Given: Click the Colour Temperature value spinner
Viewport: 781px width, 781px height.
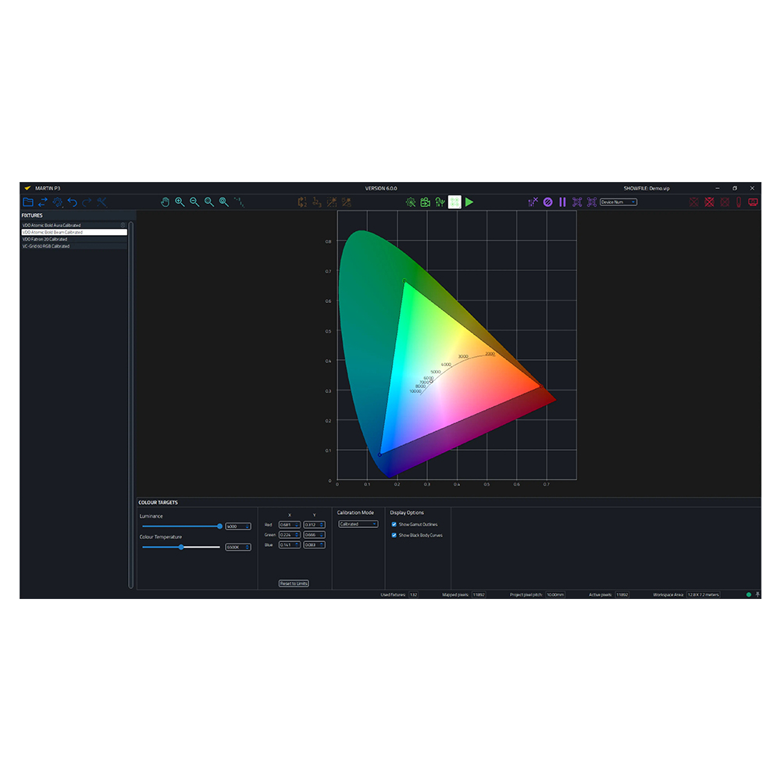Looking at the screenshot, I should coord(238,547).
